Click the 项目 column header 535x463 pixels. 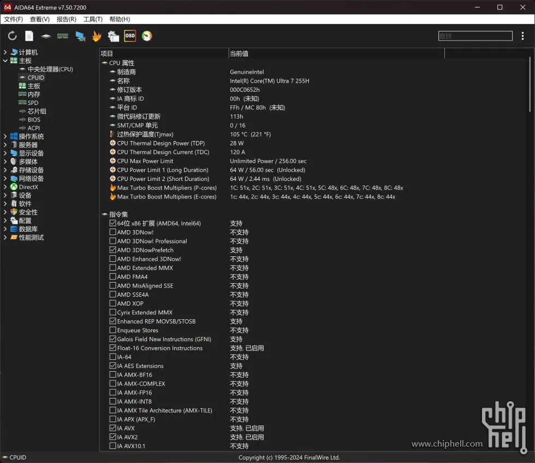click(x=164, y=54)
